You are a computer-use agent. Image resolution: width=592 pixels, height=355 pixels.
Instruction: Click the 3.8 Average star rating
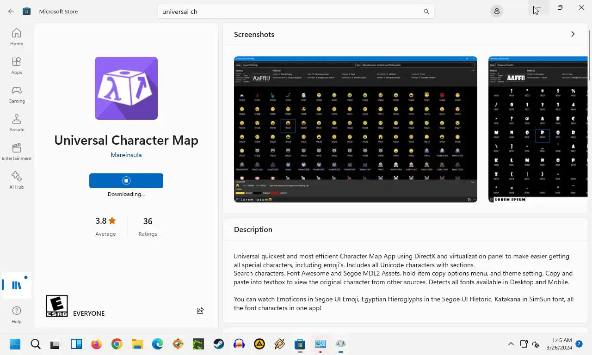[x=105, y=226]
